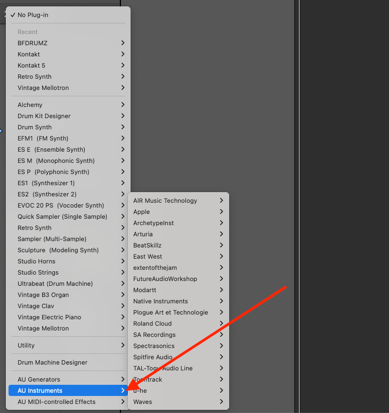Open the Spectrasonics submenu
Viewport: 389px width, 413px height.
(x=179, y=346)
